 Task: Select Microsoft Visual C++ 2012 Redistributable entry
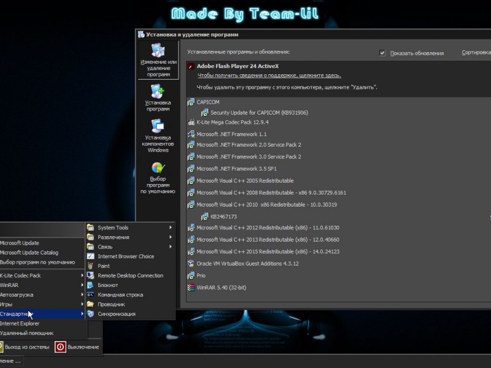[x=268, y=228]
